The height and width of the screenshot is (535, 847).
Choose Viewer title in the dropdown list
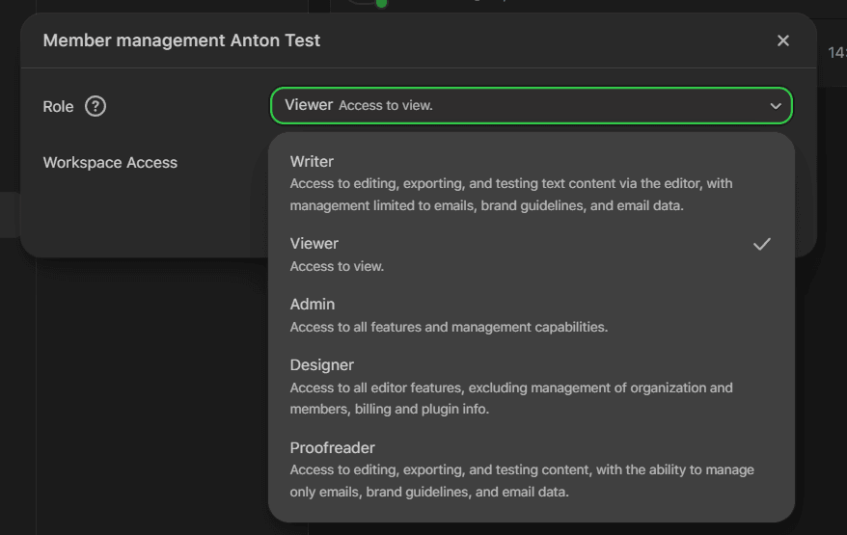tap(314, 244)
